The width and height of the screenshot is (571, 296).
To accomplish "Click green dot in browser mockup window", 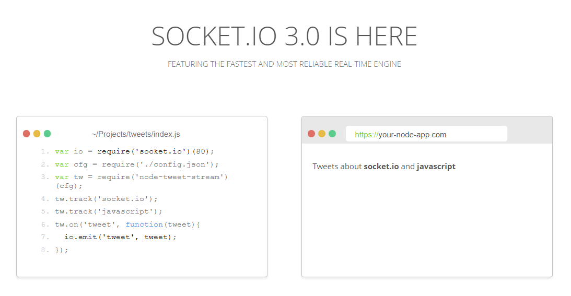I will pos(332,134).
